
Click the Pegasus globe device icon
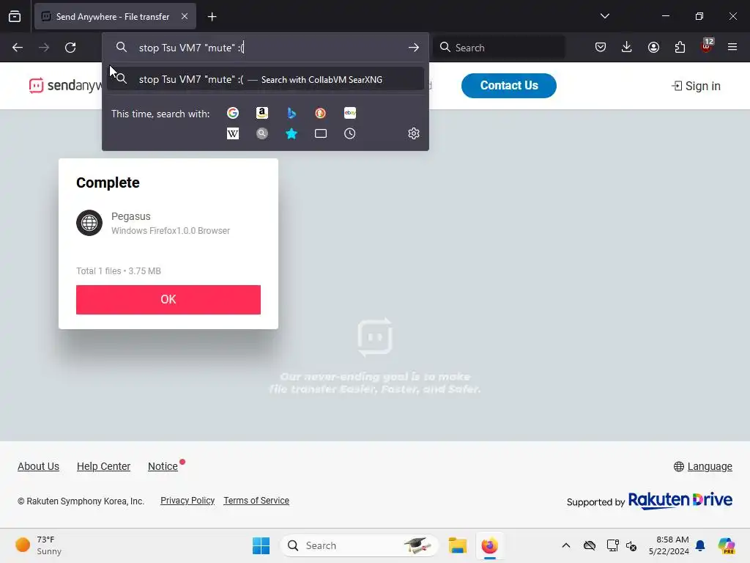click(x=89, y=223)
